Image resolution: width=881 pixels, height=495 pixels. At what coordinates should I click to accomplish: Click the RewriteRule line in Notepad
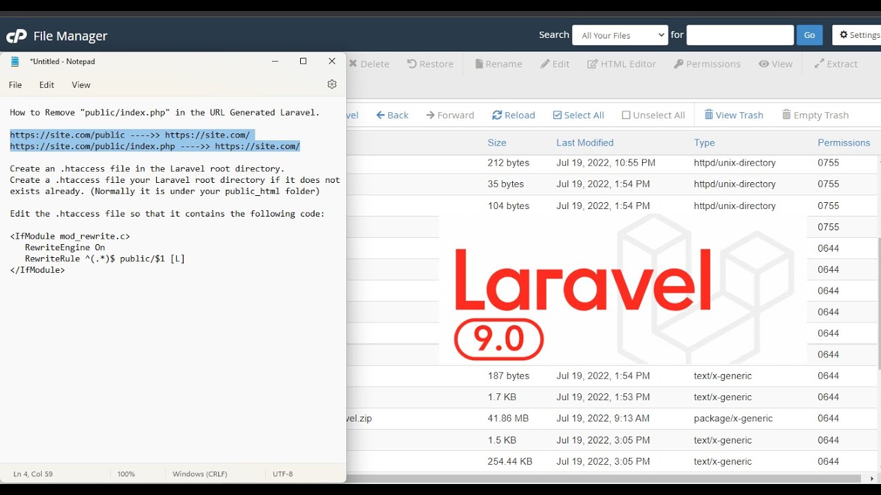105,258
